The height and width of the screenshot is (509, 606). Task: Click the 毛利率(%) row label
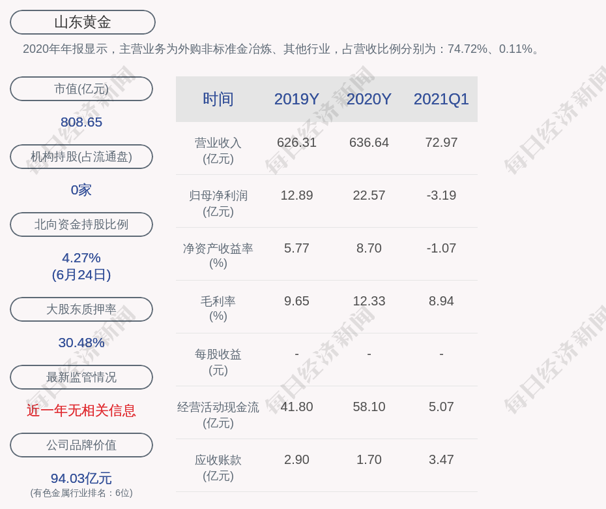point(218,309)
